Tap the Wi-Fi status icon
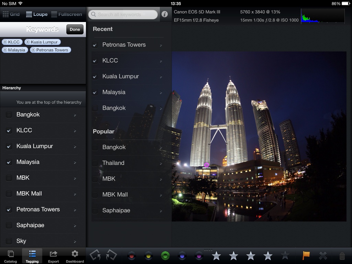352x264 pixels. [20, 3]
